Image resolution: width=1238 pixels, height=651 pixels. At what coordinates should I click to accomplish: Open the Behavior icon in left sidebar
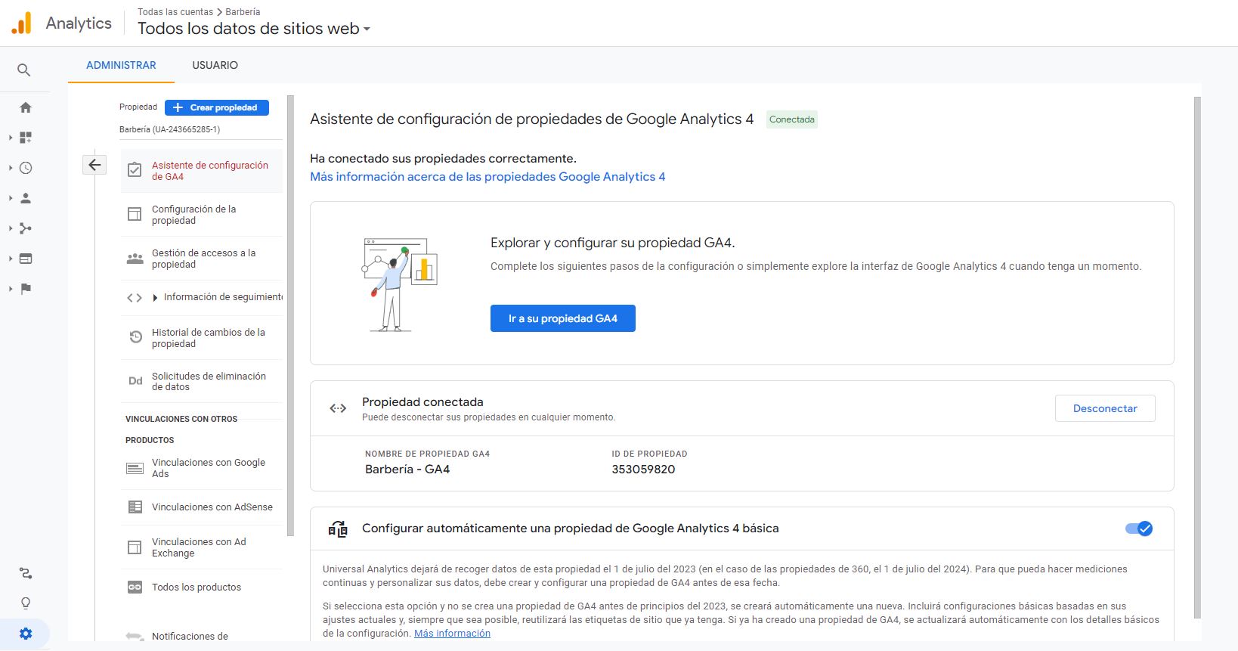point(26,259)
